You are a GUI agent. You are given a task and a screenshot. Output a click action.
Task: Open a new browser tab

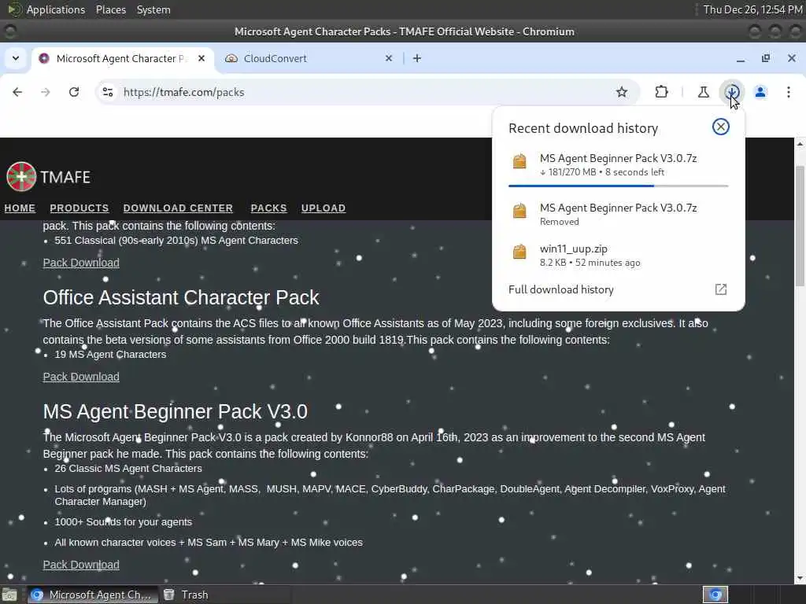click(x=417, y=58)
